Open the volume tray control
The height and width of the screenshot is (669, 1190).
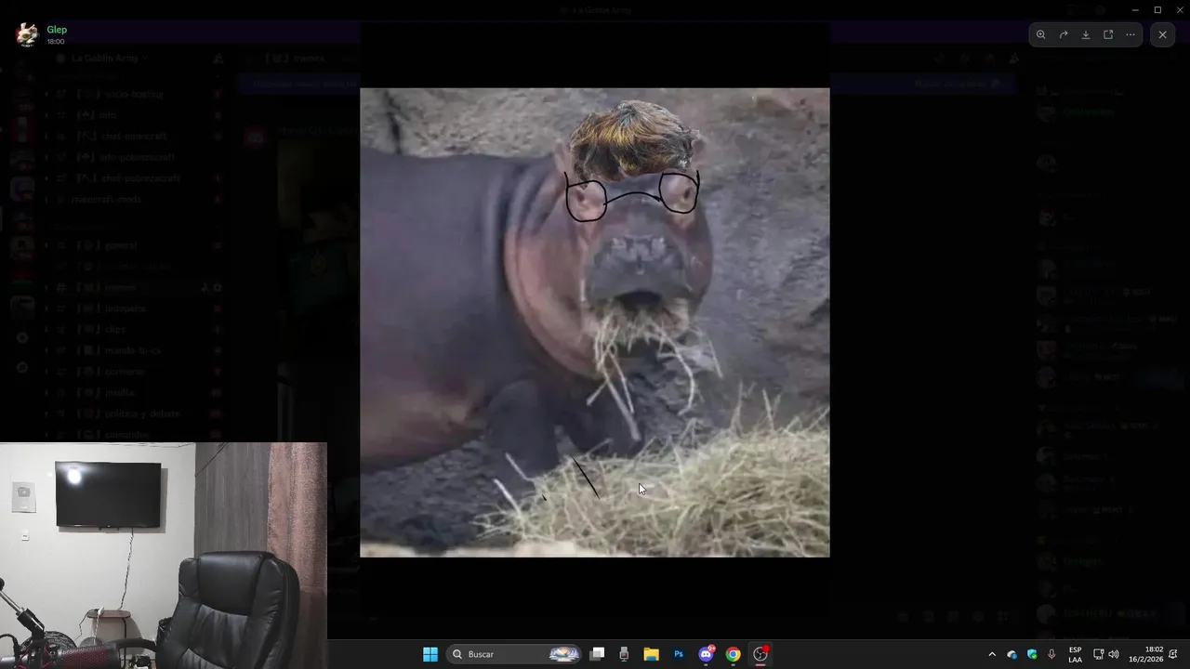coord(1114,654)
